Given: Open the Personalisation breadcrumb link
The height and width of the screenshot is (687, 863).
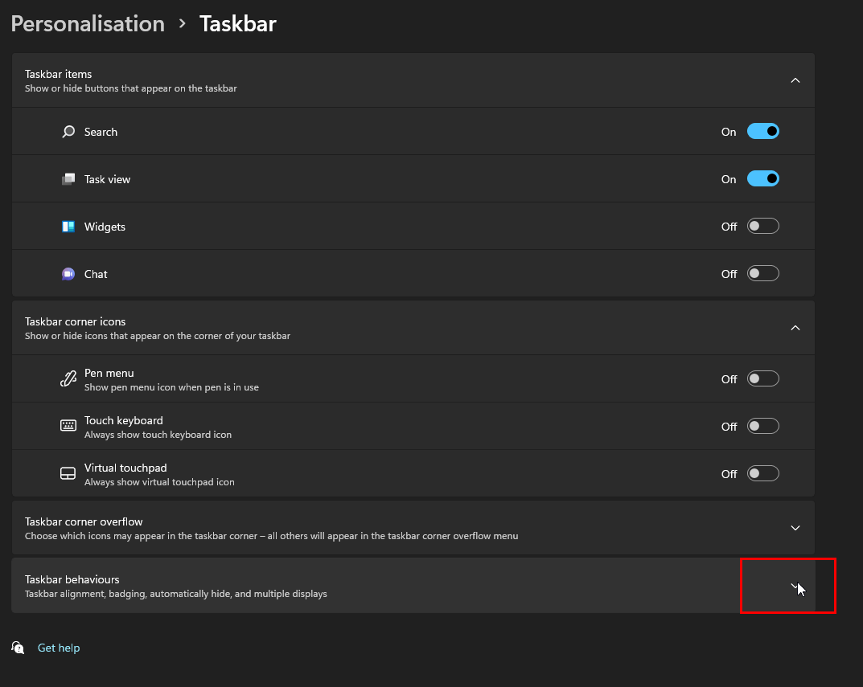Looking at the screenshot, I should tap(87, 23).
